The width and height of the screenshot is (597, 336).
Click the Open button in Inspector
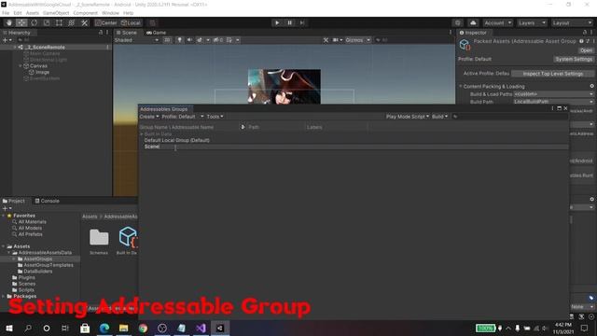[586, 50]
